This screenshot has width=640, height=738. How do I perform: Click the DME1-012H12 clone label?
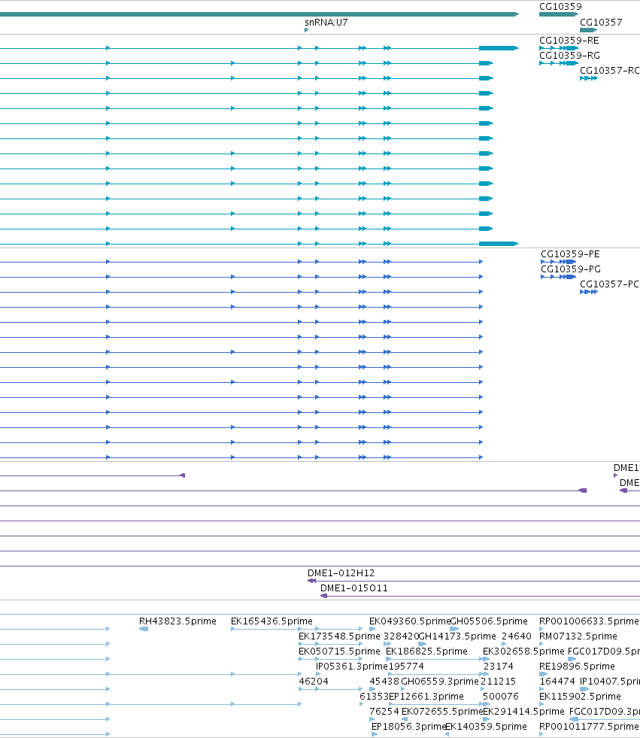click(x=341, y=573)
